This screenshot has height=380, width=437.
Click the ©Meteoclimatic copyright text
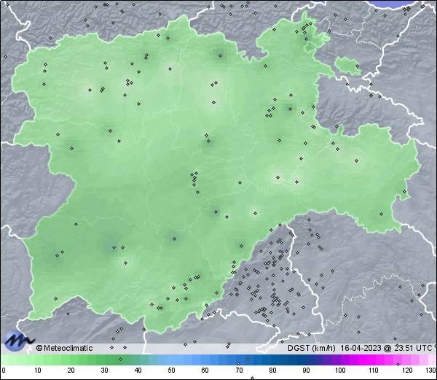tap(64, 348)
